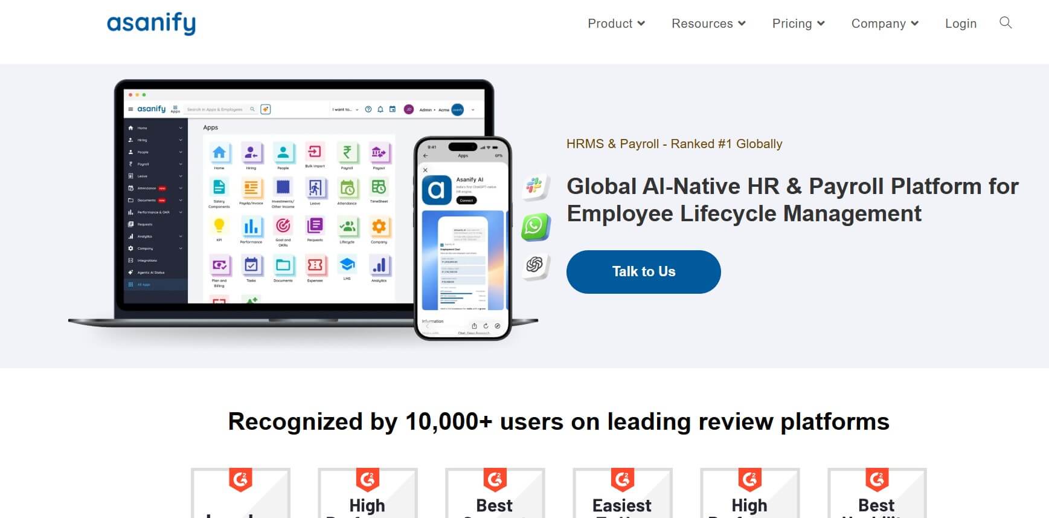This screenshot has width=1049, height=518.
Task: Open the Tasks app tile
Action: tap(251, 269)
